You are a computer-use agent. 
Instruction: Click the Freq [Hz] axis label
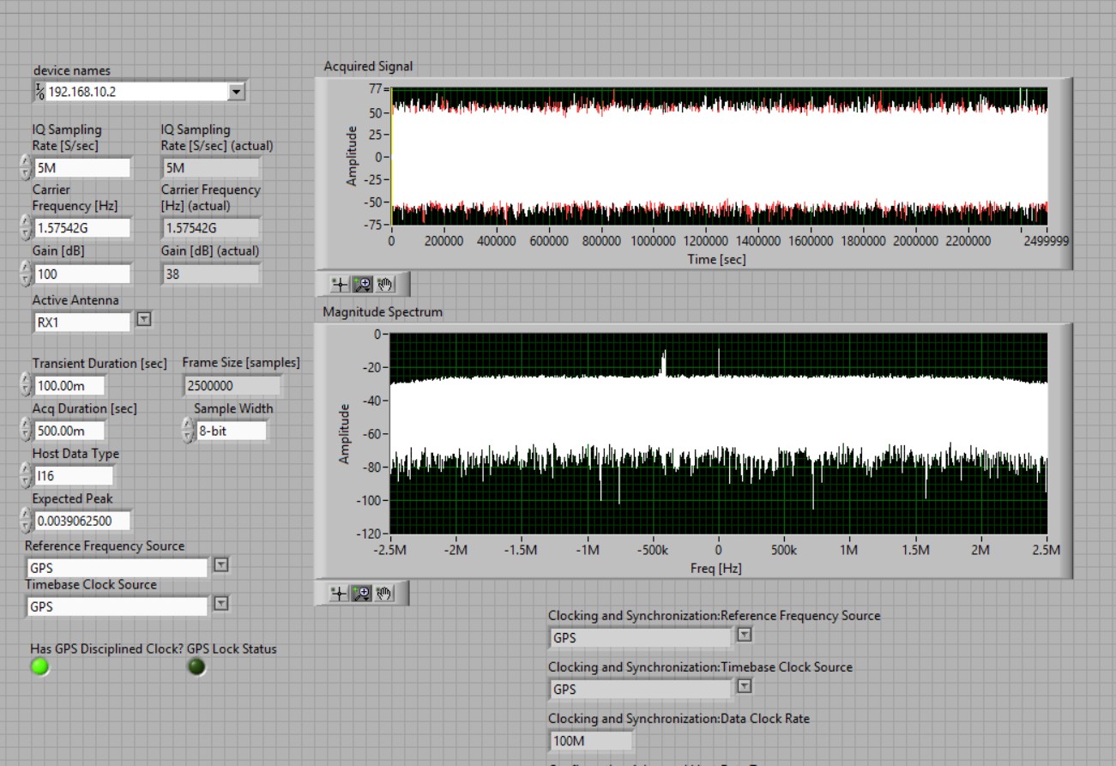click(715, 568)
